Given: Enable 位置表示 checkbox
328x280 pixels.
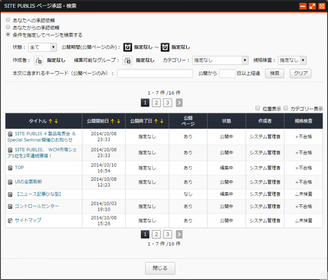Looking at the screenshot, I should [258, 109].
